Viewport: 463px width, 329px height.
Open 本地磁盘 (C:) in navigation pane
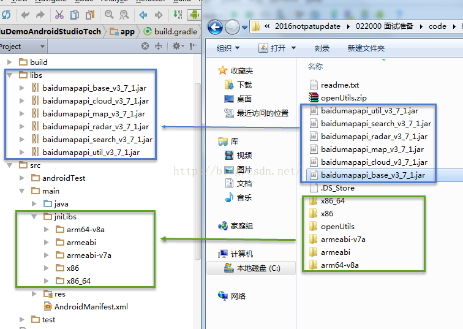click(252, 268)
